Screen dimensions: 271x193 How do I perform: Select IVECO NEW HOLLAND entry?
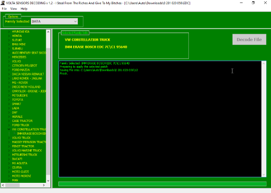[x=26, y=87]
